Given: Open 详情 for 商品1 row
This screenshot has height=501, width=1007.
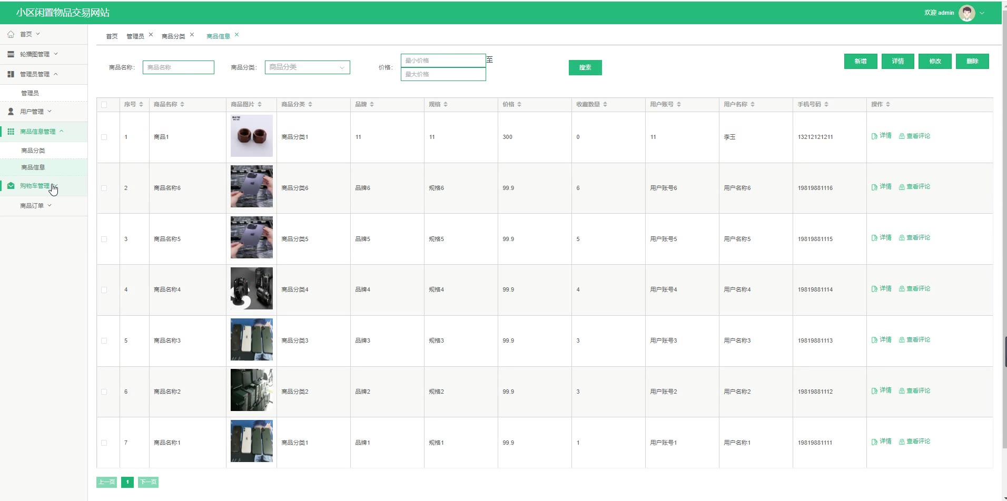Looking at the screenshot, I should (882, 136).
